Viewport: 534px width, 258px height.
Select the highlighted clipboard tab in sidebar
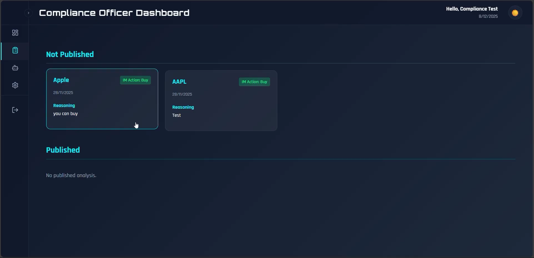pyautogui.click(x=15, y=50)
